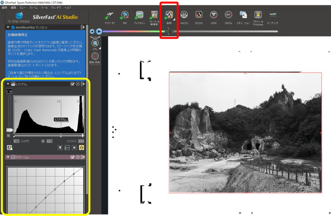Open the ツール menu

coord(44,7)
